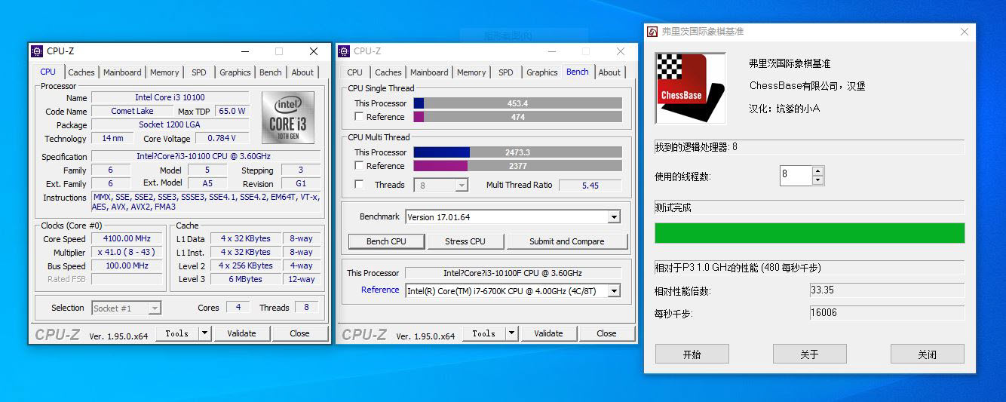This screenshot has height=402, width=1006.
Task: Switch to Graphics tab in left CPU-Z window
Action: coord(235,72)
